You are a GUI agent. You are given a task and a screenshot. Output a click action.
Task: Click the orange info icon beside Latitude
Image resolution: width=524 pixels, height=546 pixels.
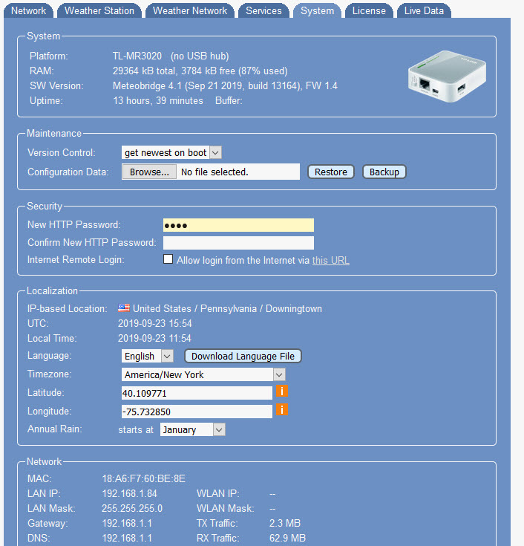pos(282,391)
